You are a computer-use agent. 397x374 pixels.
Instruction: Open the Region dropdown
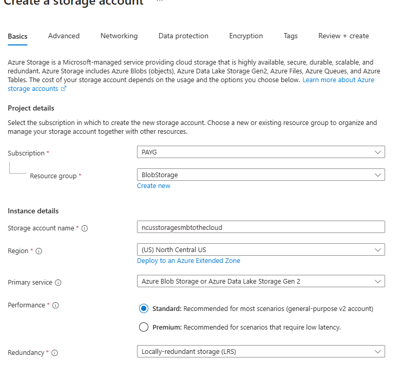(x=261, y=250)
